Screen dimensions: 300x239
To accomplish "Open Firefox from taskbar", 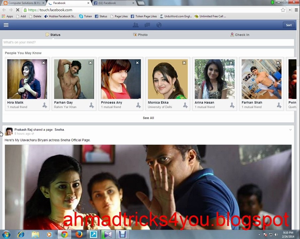I will (79, 234).
